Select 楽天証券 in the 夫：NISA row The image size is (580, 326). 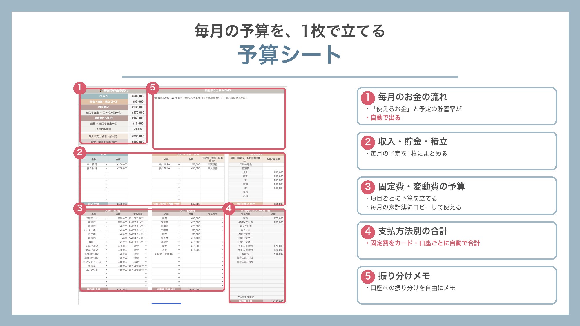pyautogui.click(x=213, y=165)
